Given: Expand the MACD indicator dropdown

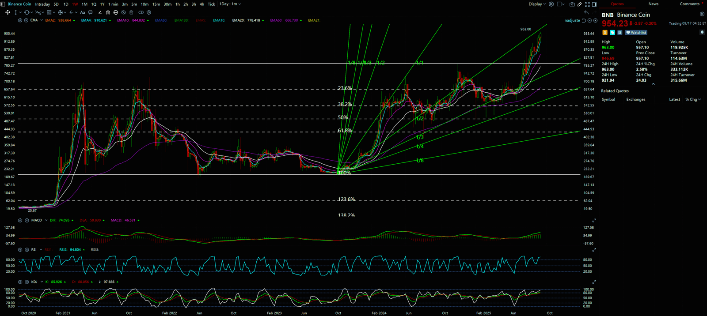Looking at the screenshot, I should 46,220.
